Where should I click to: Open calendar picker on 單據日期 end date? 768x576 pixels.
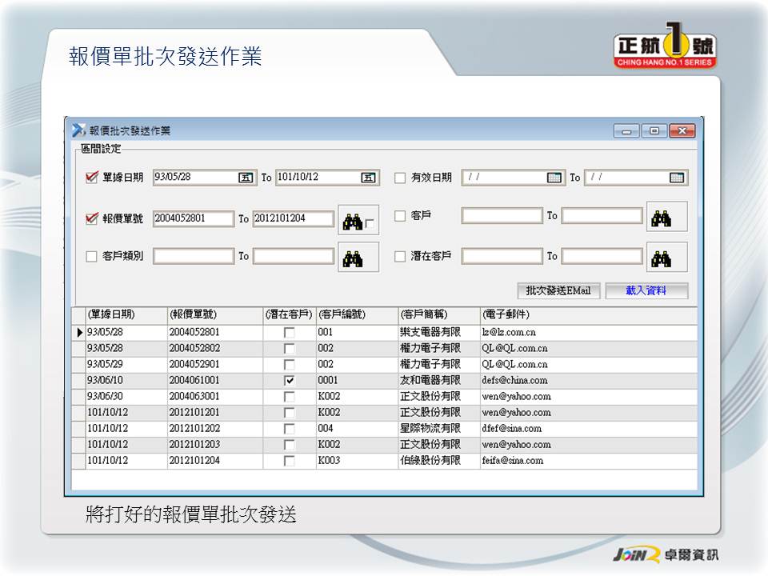pyautogui.click(x=368, y=178)
